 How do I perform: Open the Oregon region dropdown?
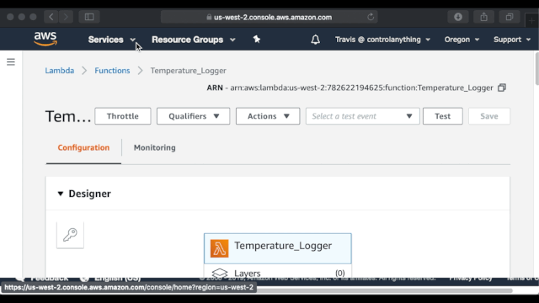462,40
